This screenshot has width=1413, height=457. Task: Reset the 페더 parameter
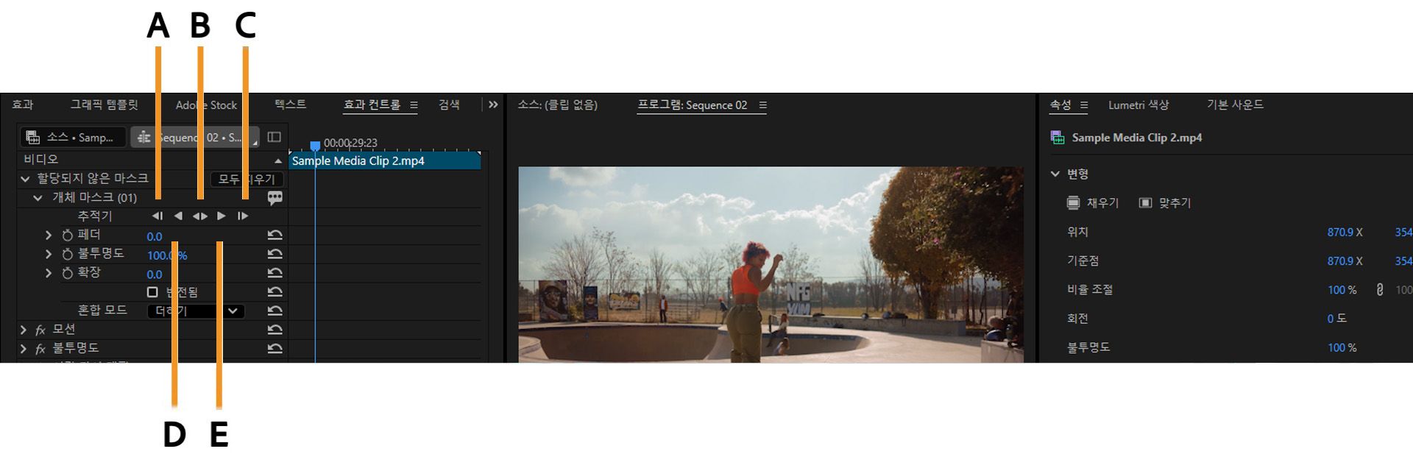click(x=275, y=235)
